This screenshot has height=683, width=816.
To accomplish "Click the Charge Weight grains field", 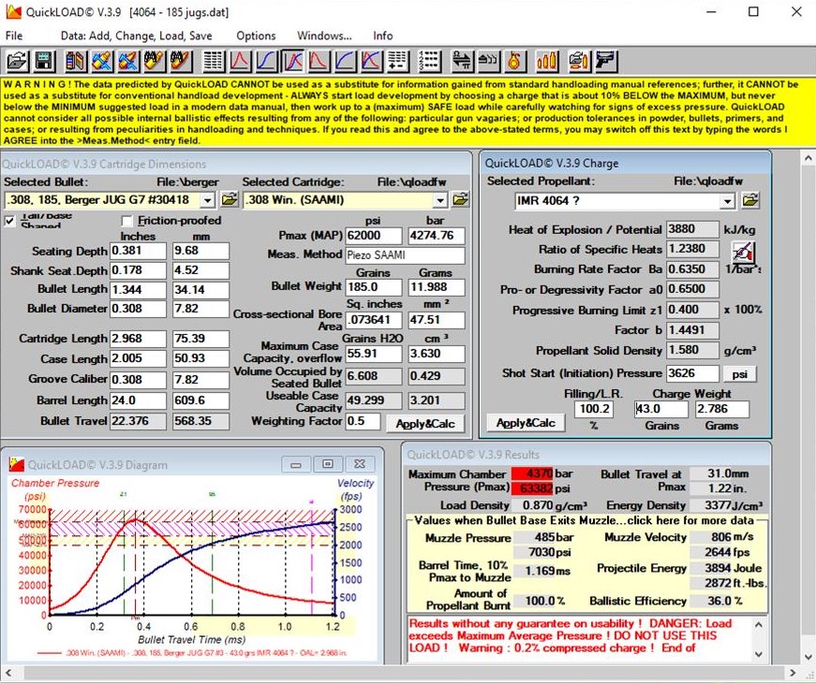I will coord(660,409).
